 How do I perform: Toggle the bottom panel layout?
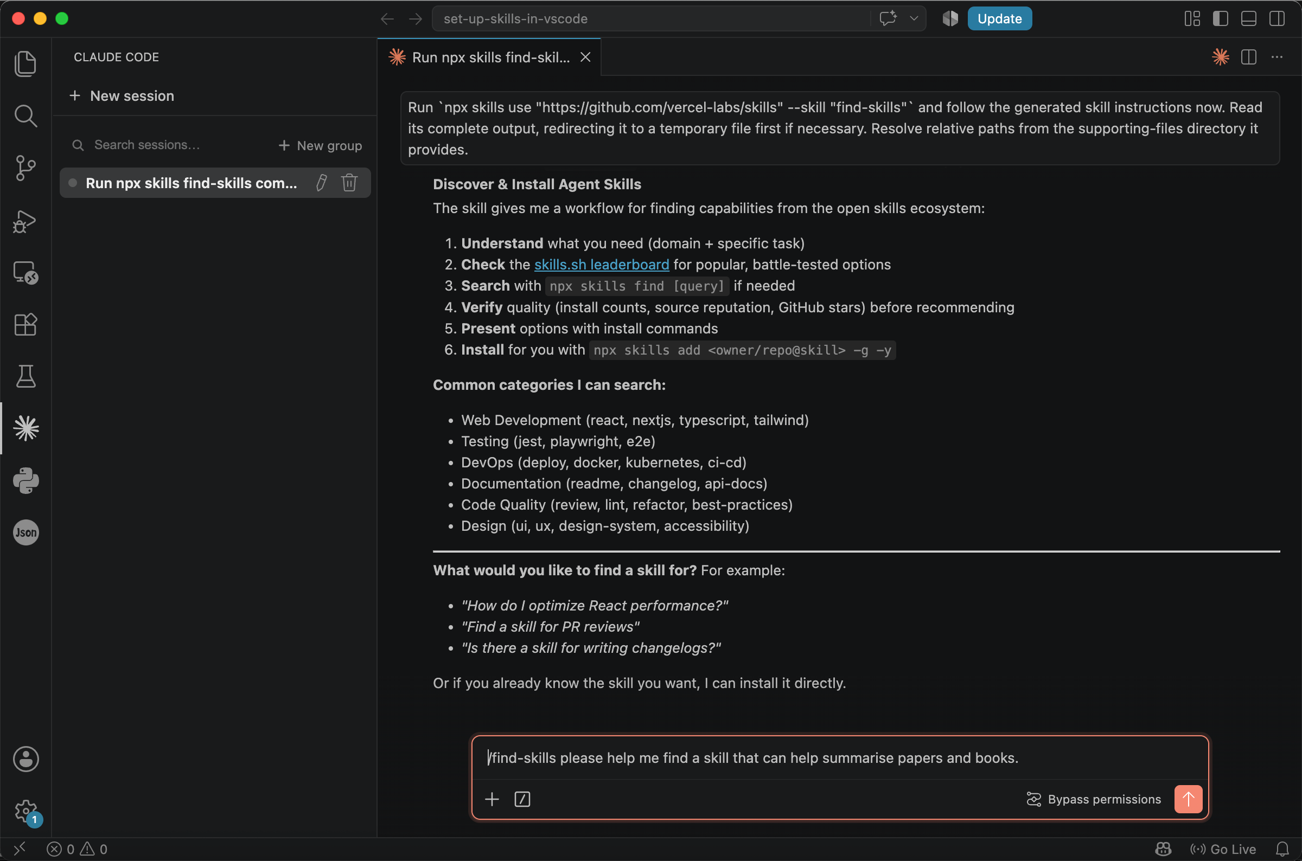click(x=1249, y=18)
